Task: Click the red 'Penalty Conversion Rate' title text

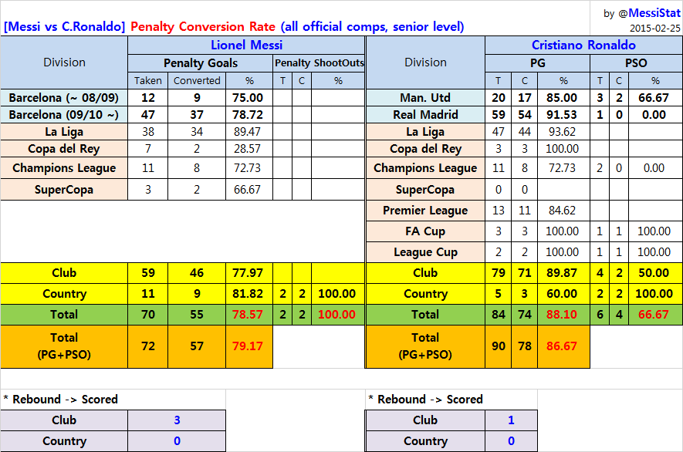Action: point(203,26)
